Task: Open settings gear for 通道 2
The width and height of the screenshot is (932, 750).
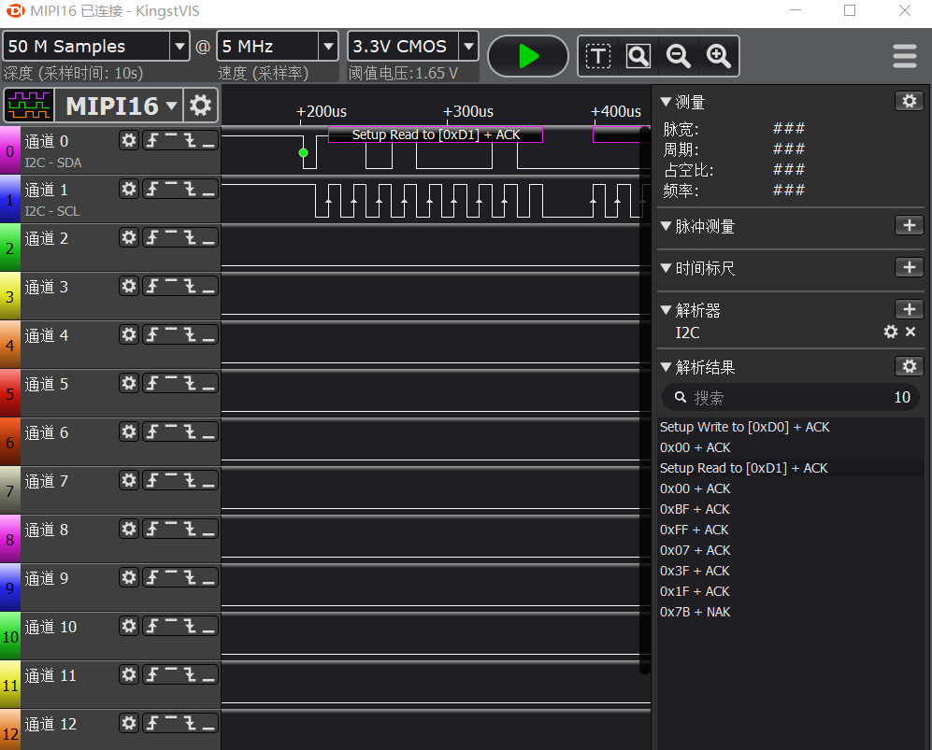Action: (x=129, y=238)
